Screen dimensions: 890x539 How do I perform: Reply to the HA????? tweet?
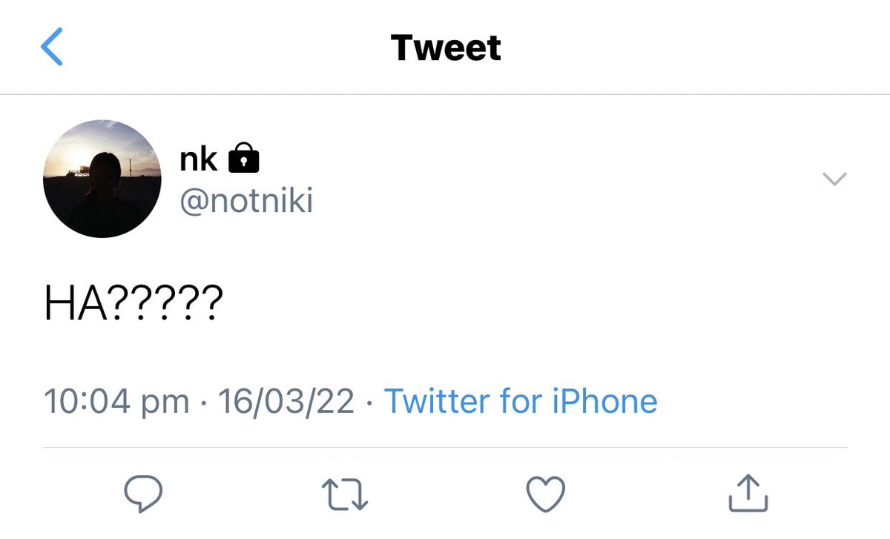click(143, 494)
